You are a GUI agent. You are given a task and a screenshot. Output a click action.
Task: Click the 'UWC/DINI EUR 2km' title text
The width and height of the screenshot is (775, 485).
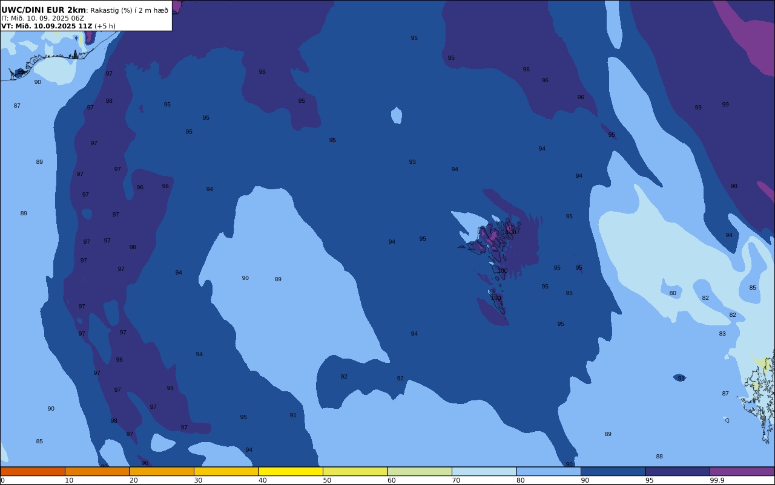click(44, 10)
